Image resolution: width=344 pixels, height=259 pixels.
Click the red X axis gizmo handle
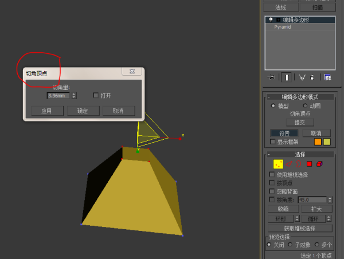(x=180, y=139)
